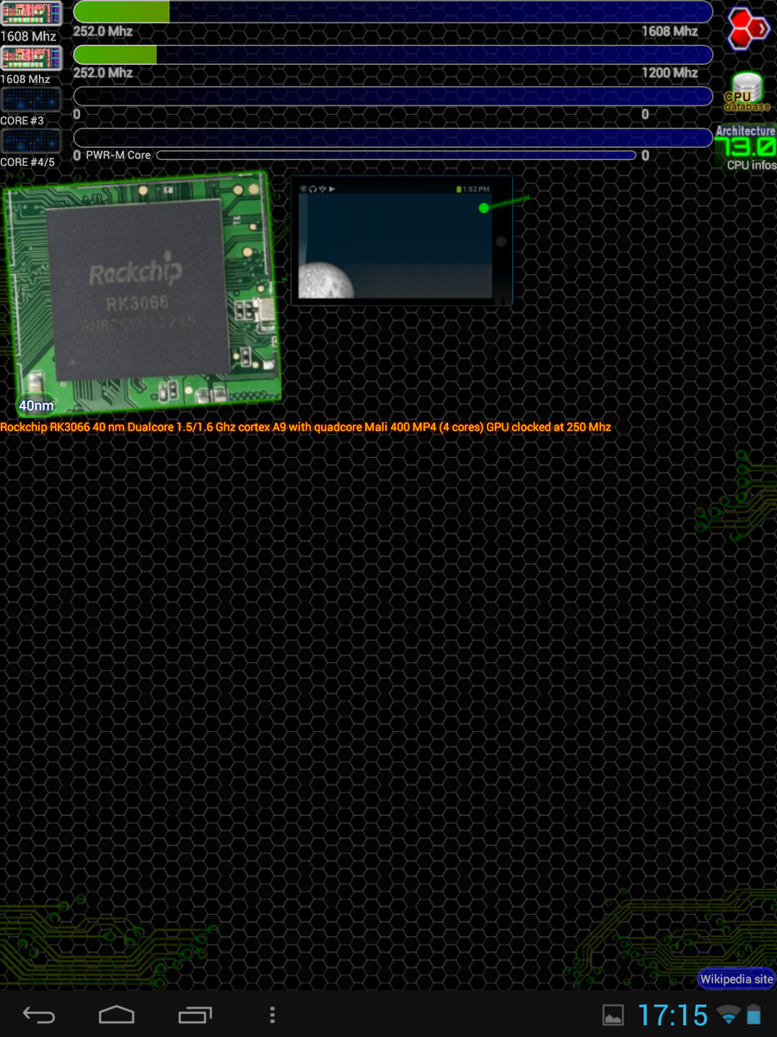Tap the Rockchip RK3066 description text
This screenshot has width=777, height=1037.
tap(306, 427)
